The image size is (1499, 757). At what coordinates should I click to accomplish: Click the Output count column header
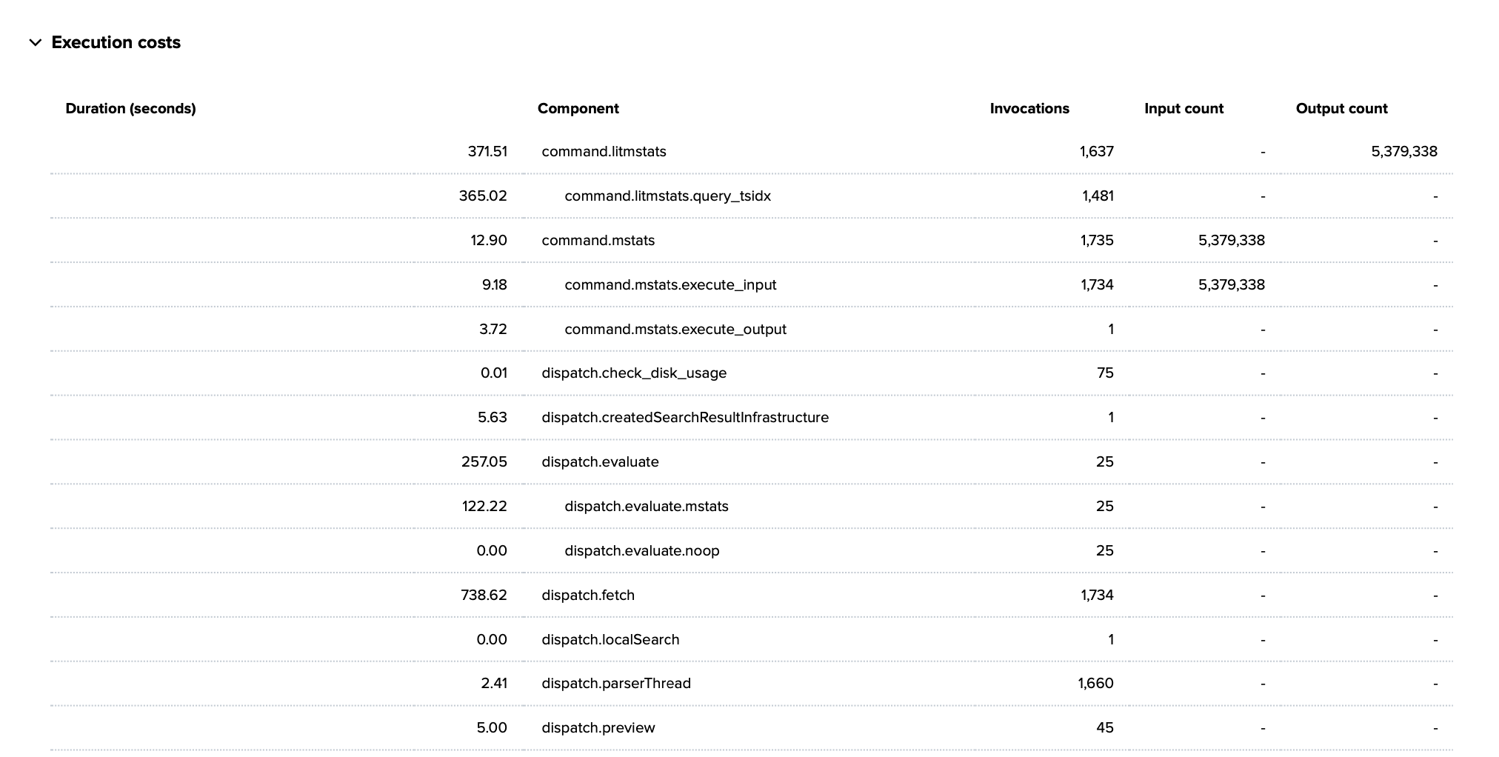click(1341, 109)
